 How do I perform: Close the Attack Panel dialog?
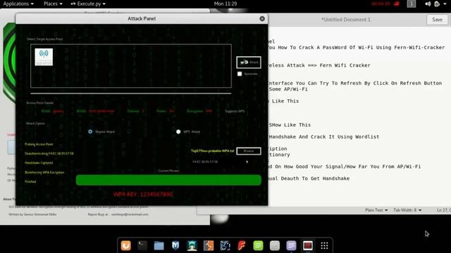click(262, 19)
